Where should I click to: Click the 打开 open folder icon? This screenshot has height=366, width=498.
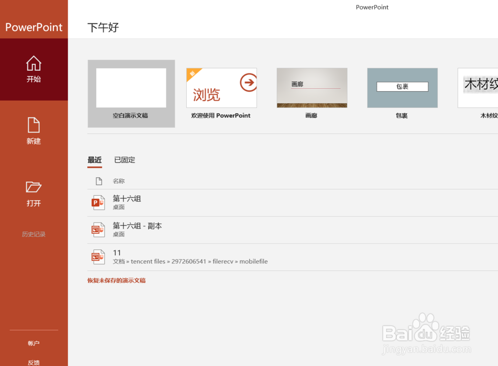[x=34, y=187]
